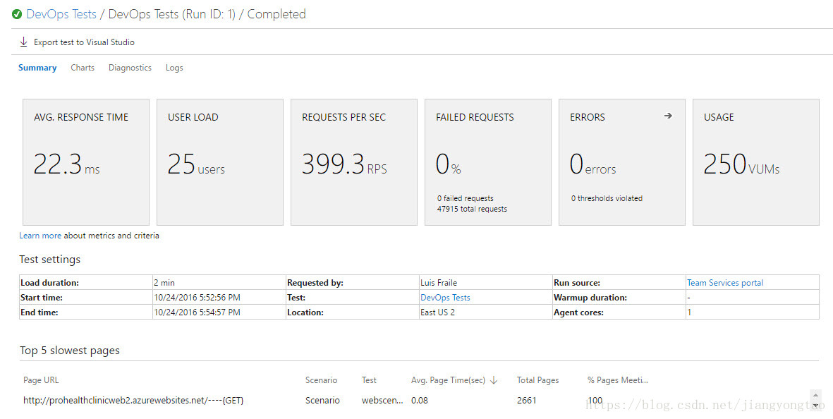The height and width of the screenshot is (419, 833).
Task: Click the Top 5 slowest pages heading
Action: [x=70, y=351]
